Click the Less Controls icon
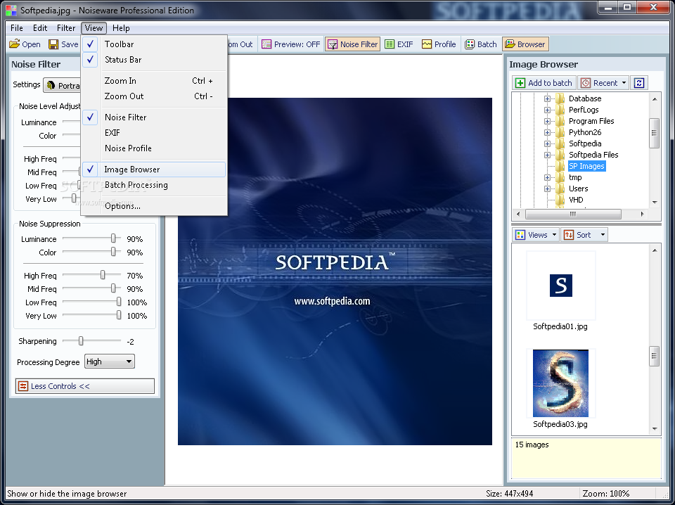 point(22,386)
